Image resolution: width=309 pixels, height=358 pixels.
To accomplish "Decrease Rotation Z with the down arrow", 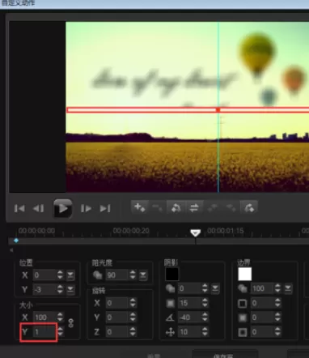I will (133, 335).
